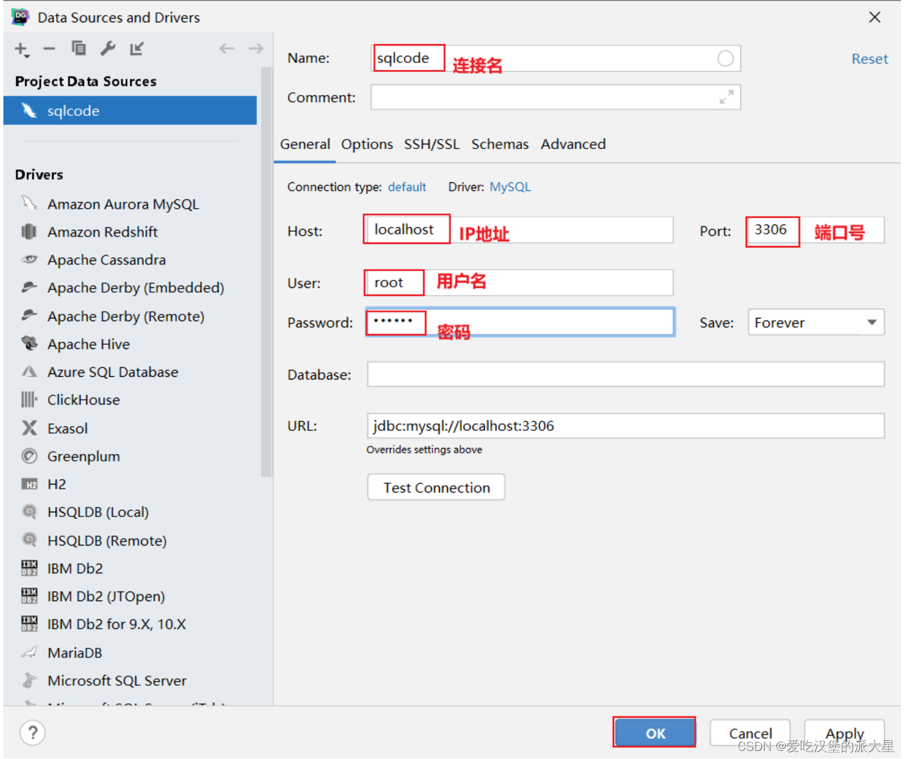Click the color circle in Name field
The image size is (905, 759).
(725, 59)
